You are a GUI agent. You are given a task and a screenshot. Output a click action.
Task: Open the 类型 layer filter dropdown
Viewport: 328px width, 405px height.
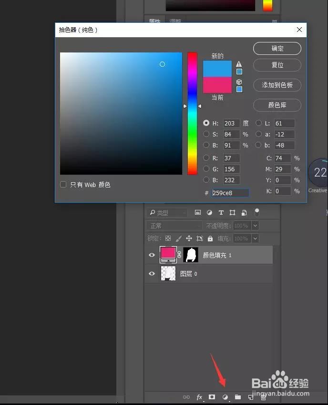pyautogui.click(x=167, y=213)
